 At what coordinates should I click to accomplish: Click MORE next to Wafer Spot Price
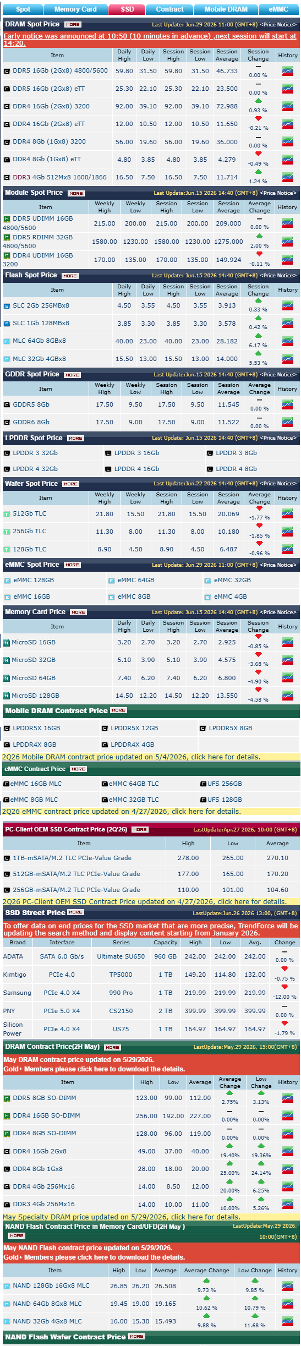pyautogui.click(x=70, y=484)
